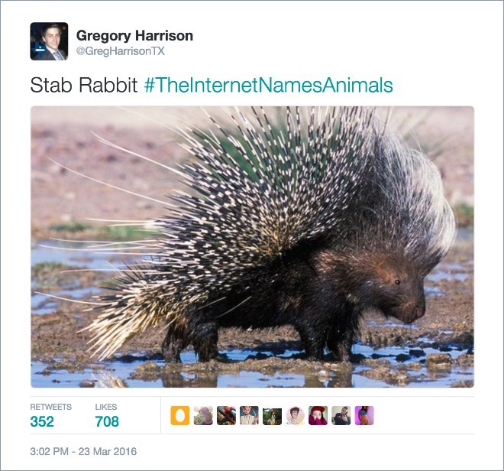The width and height of the screenshot is (504, 471).
Task: Select the woman in forest avatar
Action: tap(273, 416)
